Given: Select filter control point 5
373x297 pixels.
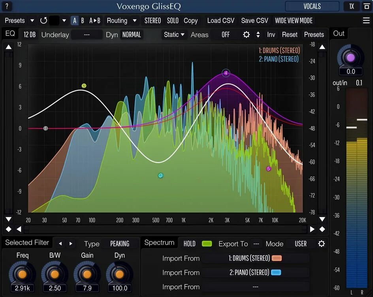Looking at the screenshot, I should tap(269, 169).
